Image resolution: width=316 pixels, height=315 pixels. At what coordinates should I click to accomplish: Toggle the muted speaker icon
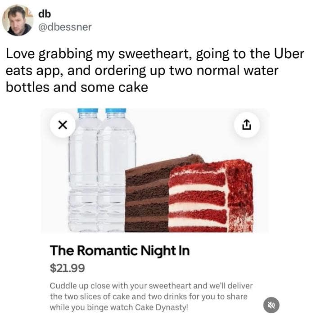point(271,305)
